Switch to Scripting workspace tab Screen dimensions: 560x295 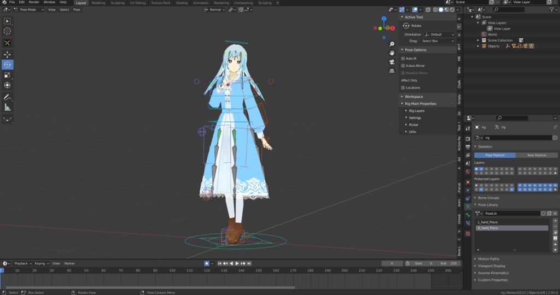point(265,3)
